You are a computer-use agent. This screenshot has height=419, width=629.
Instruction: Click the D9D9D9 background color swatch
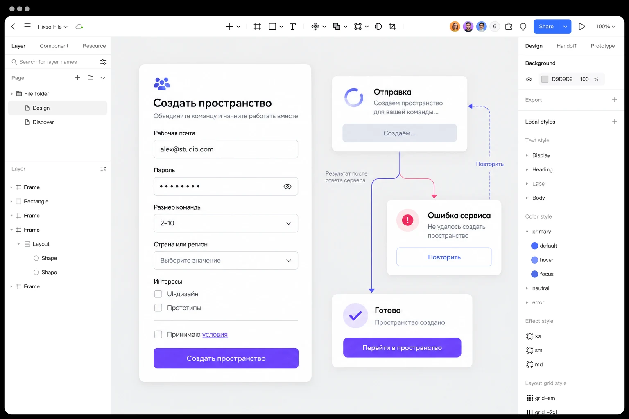545,79
